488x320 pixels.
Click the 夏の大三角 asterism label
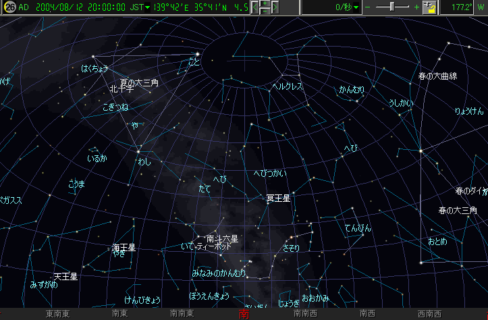coord(139,82)
